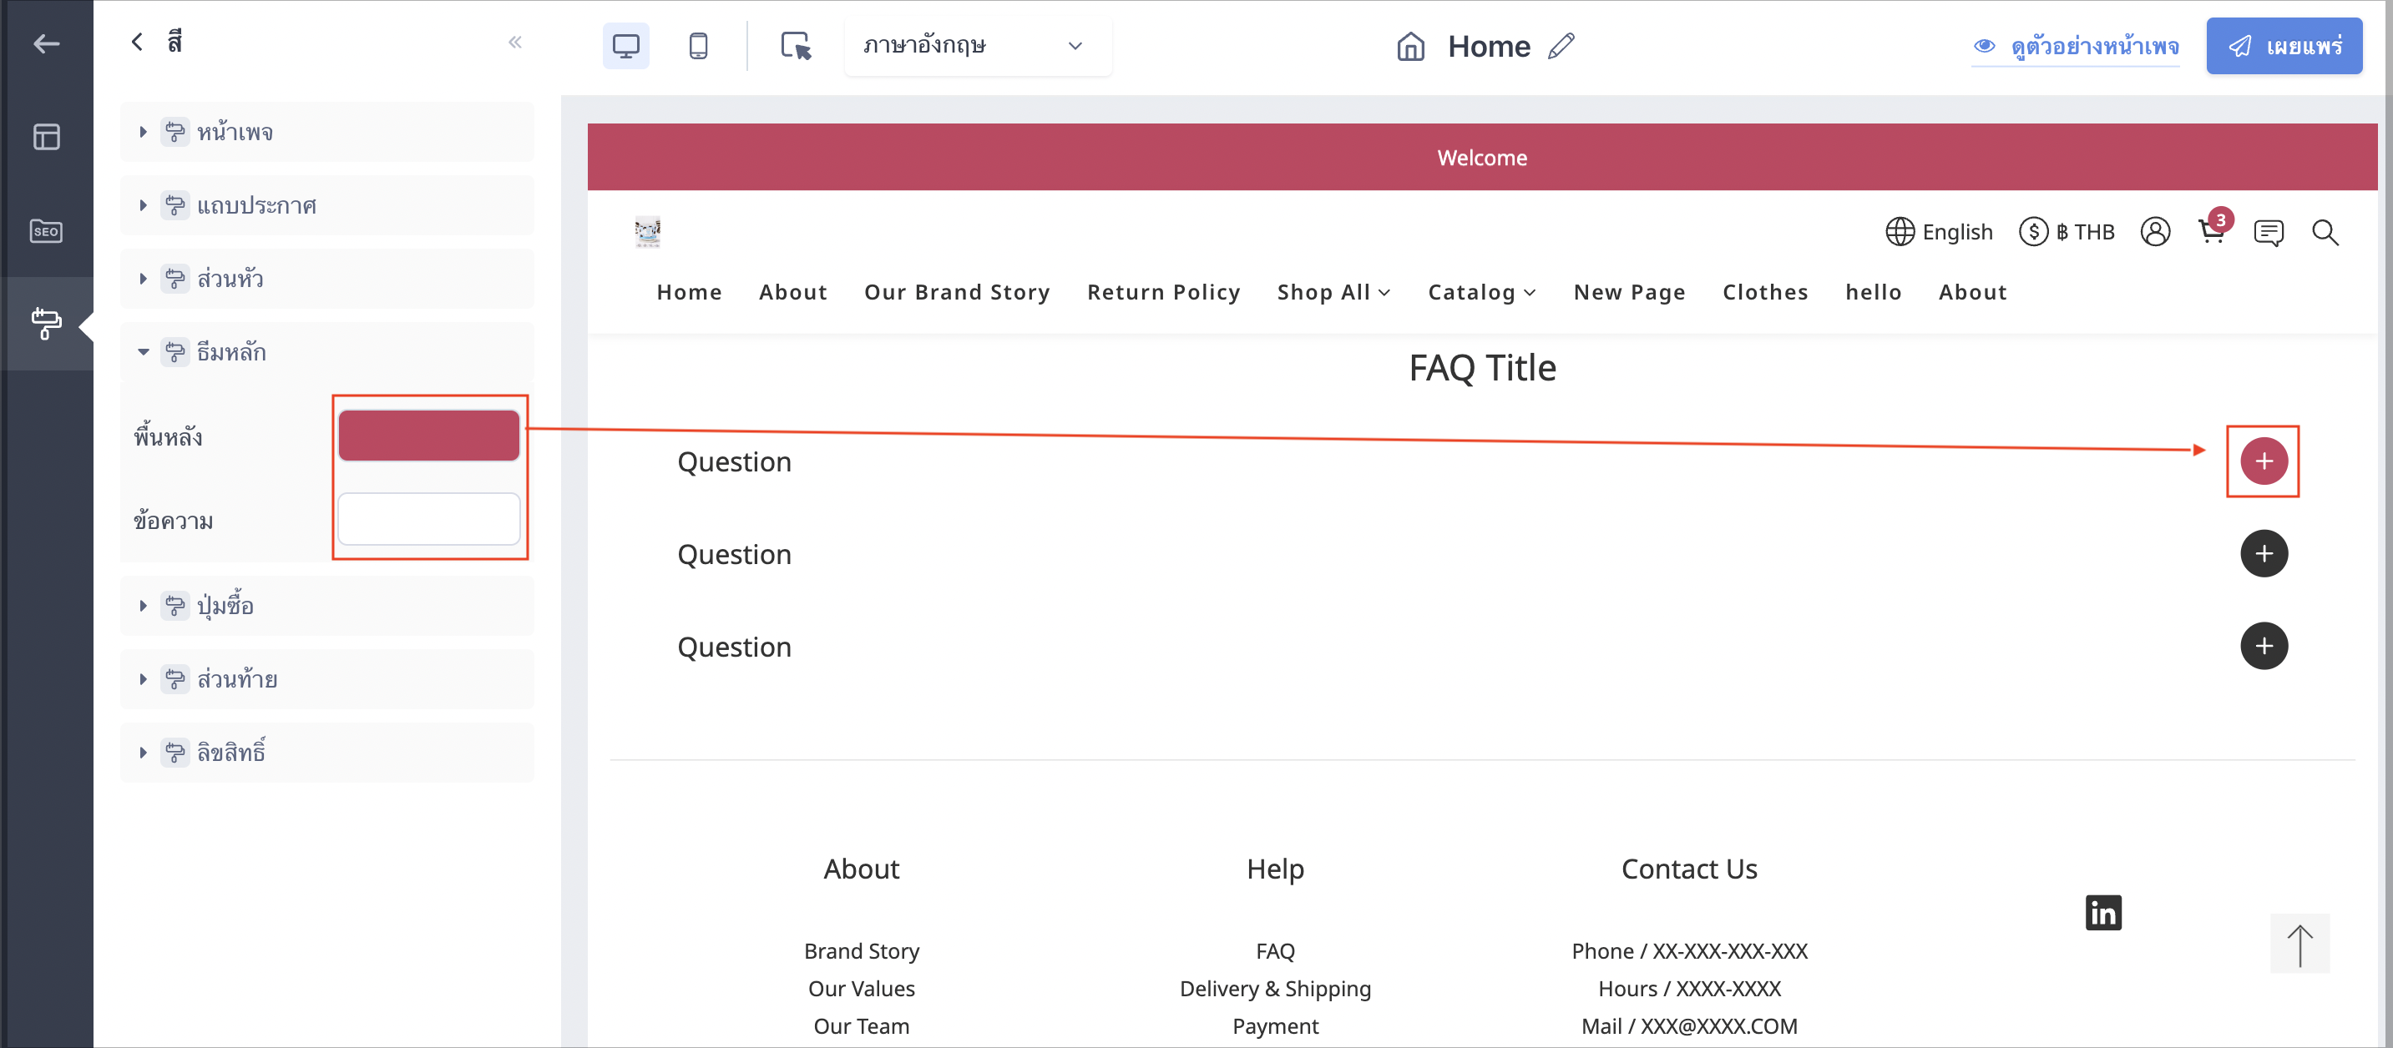This screenshot has width=2393, height=1048.
Task: Expand the first Question with red plus
Action: pyautogui.click(x=2264, y=461)
